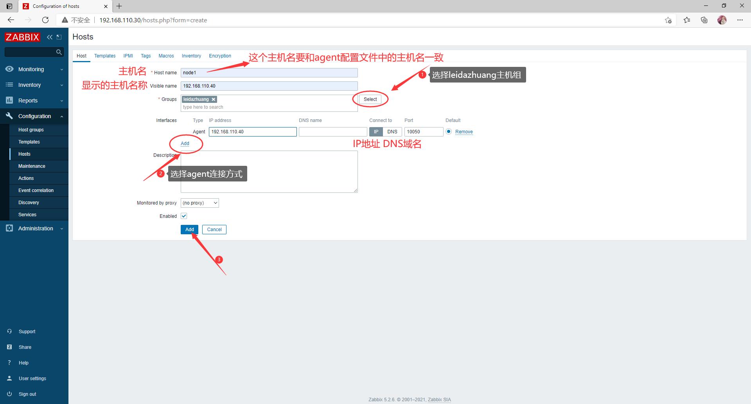This screenshot has height=404, width=751.
Task: Click the Support headset icon
Action: [x=9, y=331]
